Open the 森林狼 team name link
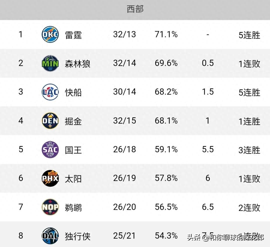The width and height of the screenshot is (270, 247). [77, 64]
